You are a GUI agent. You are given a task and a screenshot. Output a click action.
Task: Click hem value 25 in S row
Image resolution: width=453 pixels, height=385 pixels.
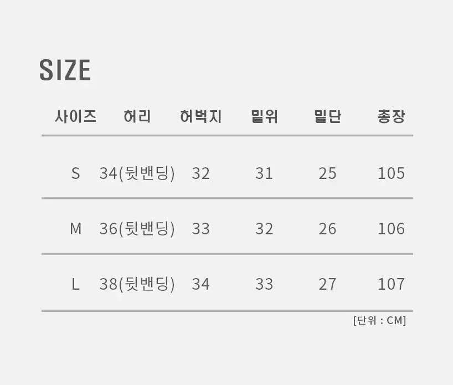(328, 173)
